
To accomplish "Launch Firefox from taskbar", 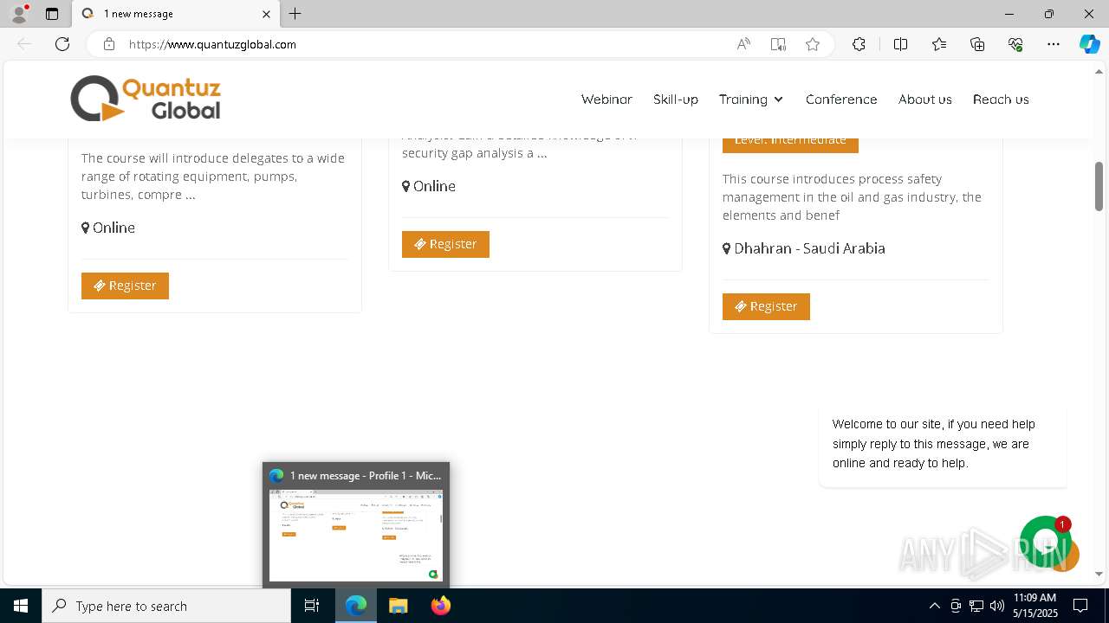I will tap(440, 606).
